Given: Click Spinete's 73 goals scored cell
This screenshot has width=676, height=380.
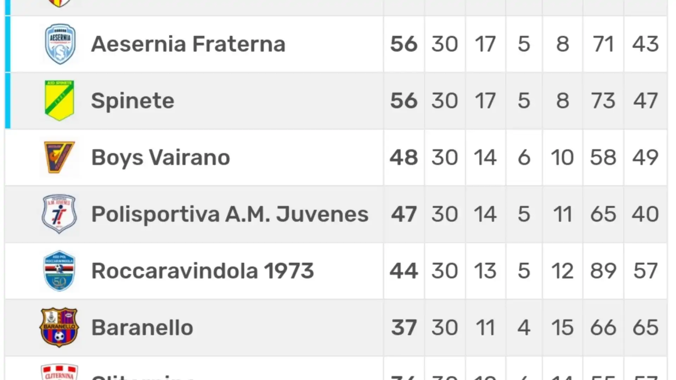Looking at the screenshot, I should [x=603, y=101].
